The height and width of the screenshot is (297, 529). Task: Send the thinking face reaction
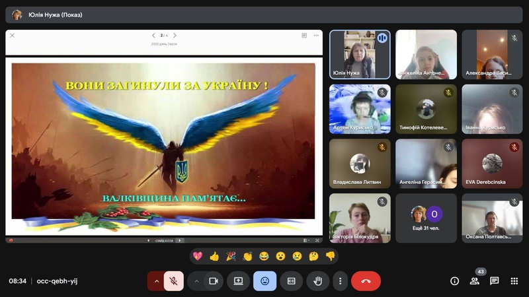tap(313, 256)
